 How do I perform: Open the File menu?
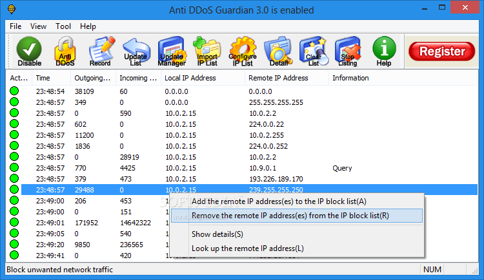point(15,26)
